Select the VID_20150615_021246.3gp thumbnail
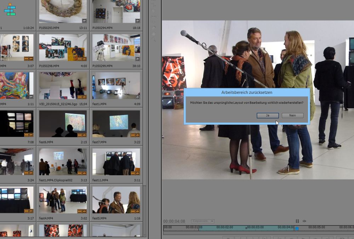354x239 pixels. coord(63,86)
